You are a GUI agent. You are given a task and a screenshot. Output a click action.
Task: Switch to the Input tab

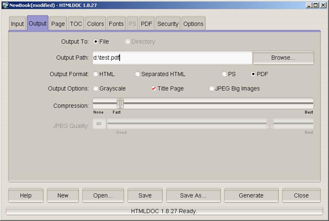(x=17, y=24)
